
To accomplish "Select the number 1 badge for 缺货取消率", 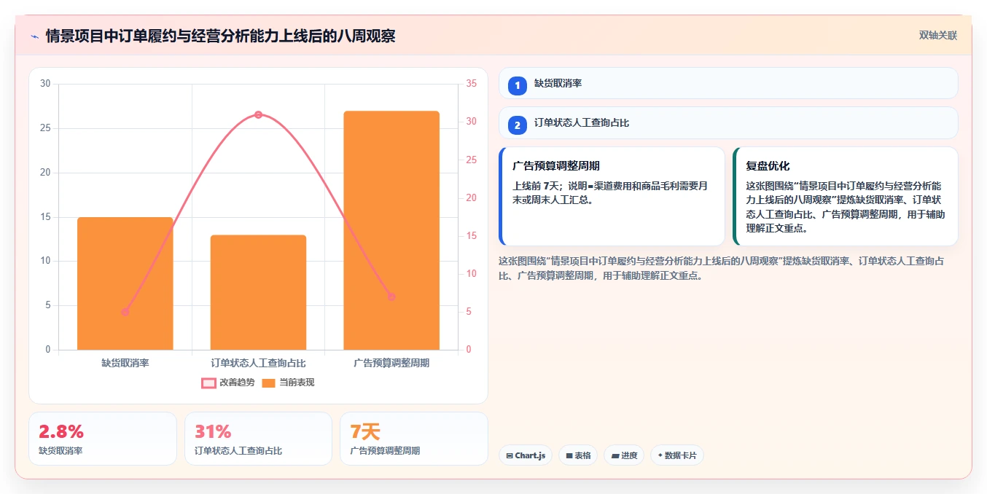I will point(518,85).
